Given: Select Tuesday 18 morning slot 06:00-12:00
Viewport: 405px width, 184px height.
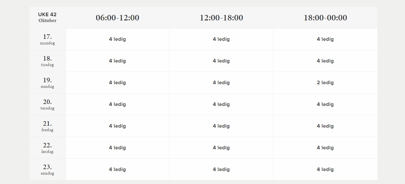Looking at the screenshot, I should [x=117, y=61].
